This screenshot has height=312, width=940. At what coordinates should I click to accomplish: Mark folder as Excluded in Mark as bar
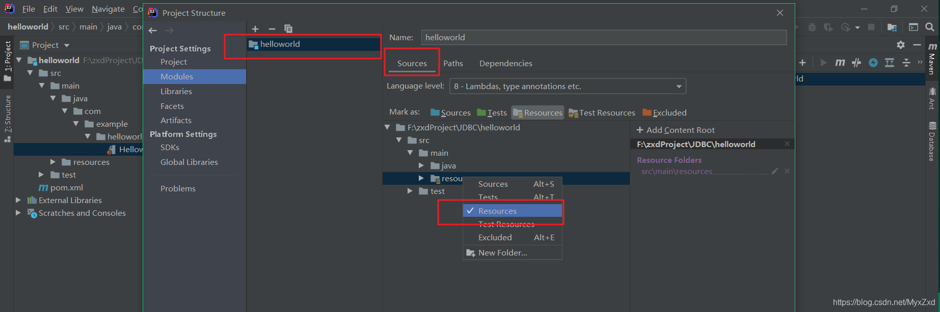(x=664, y=112)
